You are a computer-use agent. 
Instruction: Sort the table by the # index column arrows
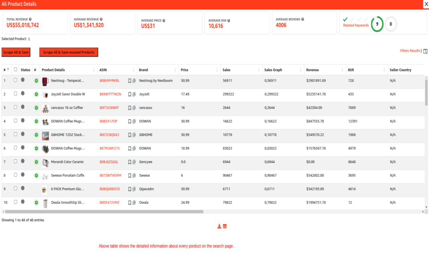pos(8,70)
